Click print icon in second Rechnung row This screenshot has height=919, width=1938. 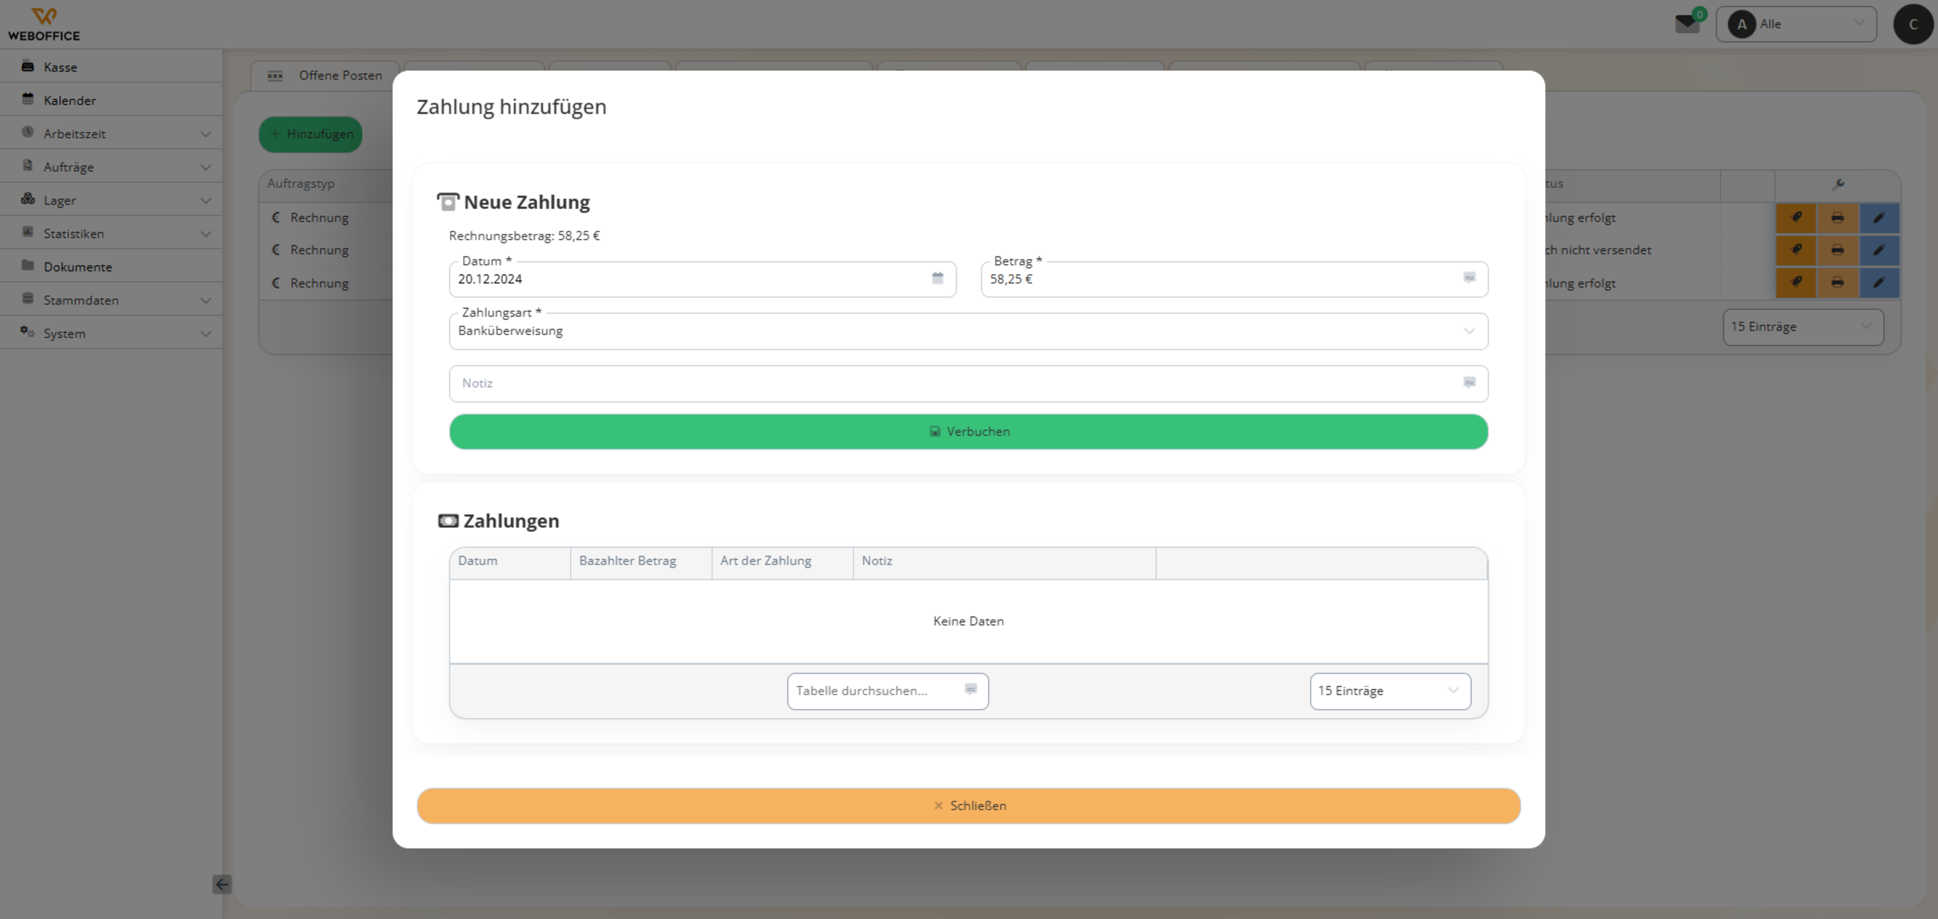(x=1837, y=250)
